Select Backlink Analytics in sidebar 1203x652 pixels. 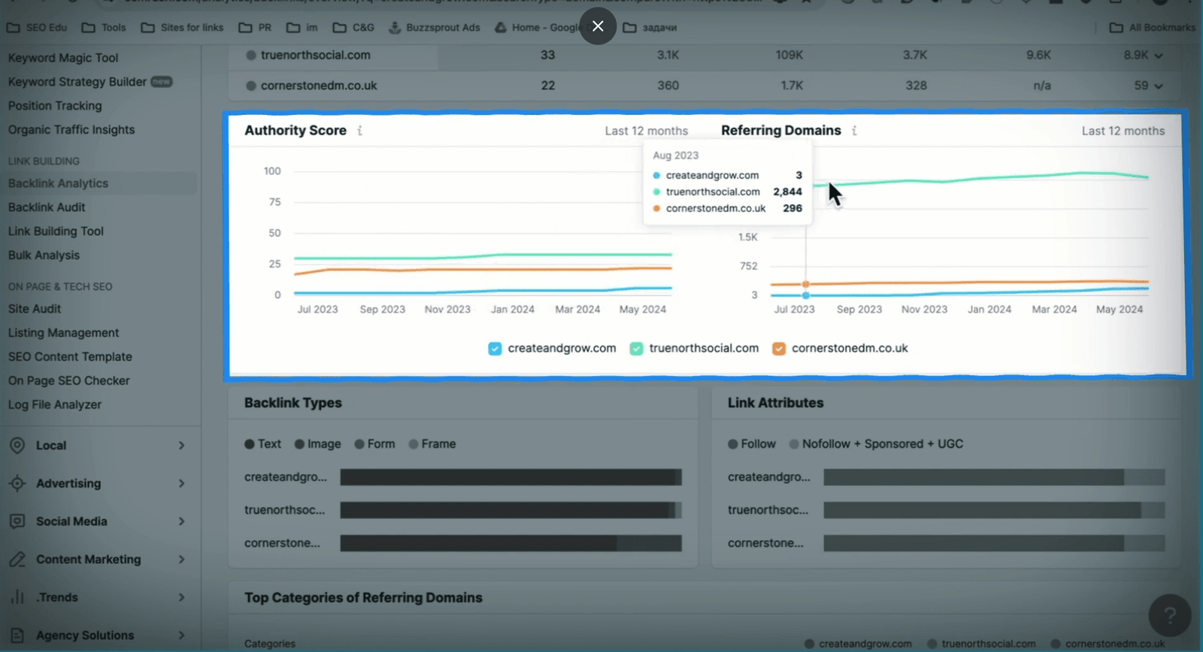pyautogui.click(x=59, y=183)
